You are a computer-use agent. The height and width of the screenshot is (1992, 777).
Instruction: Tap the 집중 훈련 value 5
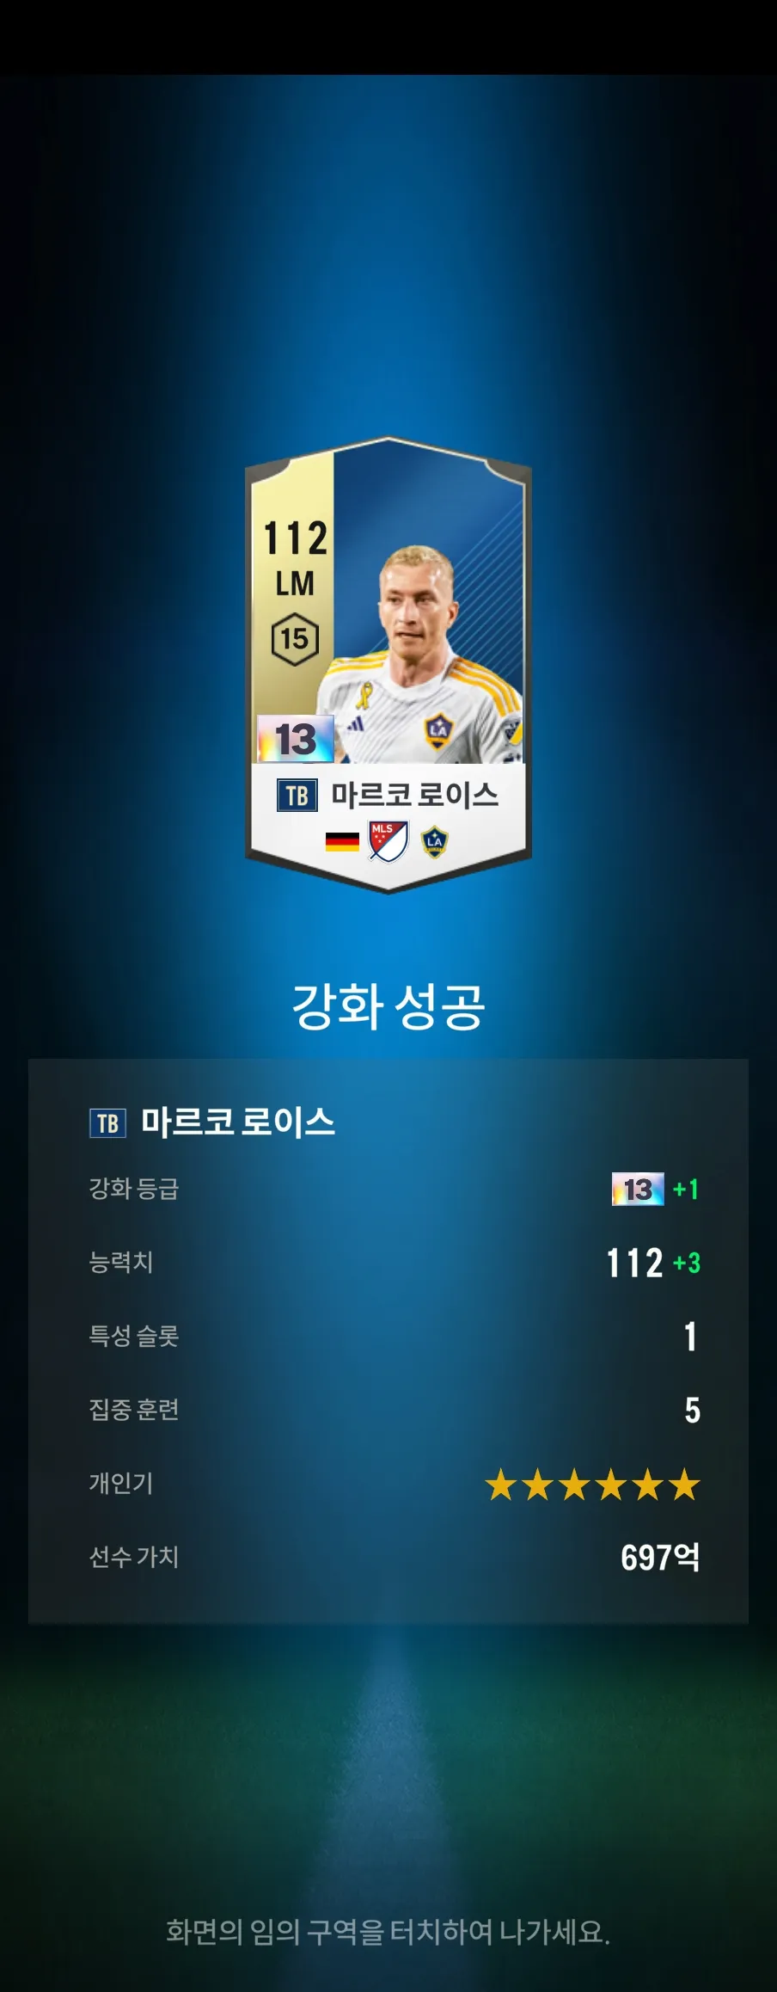tap(692, 1410)
